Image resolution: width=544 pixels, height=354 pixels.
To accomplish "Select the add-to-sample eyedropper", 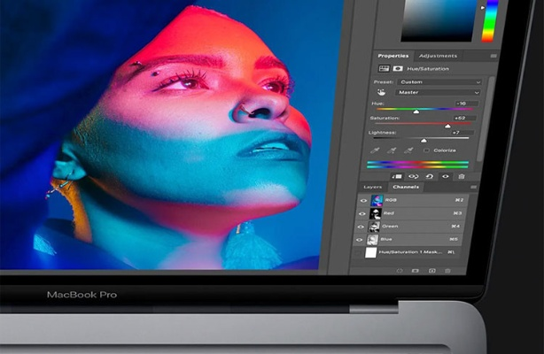I will (392, 150).
